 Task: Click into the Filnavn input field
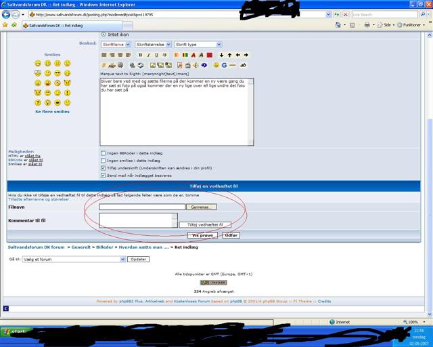pyautogui.click(x=142, y=207)
